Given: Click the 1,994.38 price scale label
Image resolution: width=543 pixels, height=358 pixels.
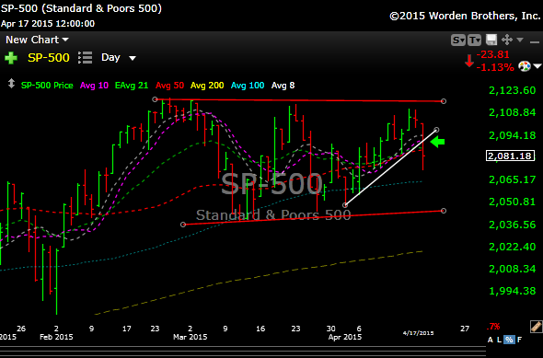Looking at the screenshot, I should [513, 291].
